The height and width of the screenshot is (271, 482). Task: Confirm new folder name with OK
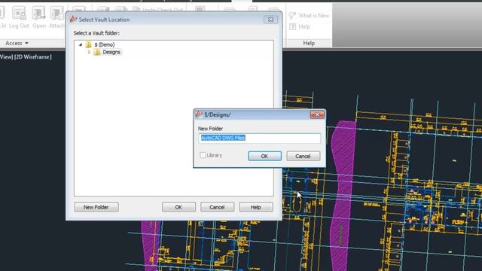click(264, 156)
